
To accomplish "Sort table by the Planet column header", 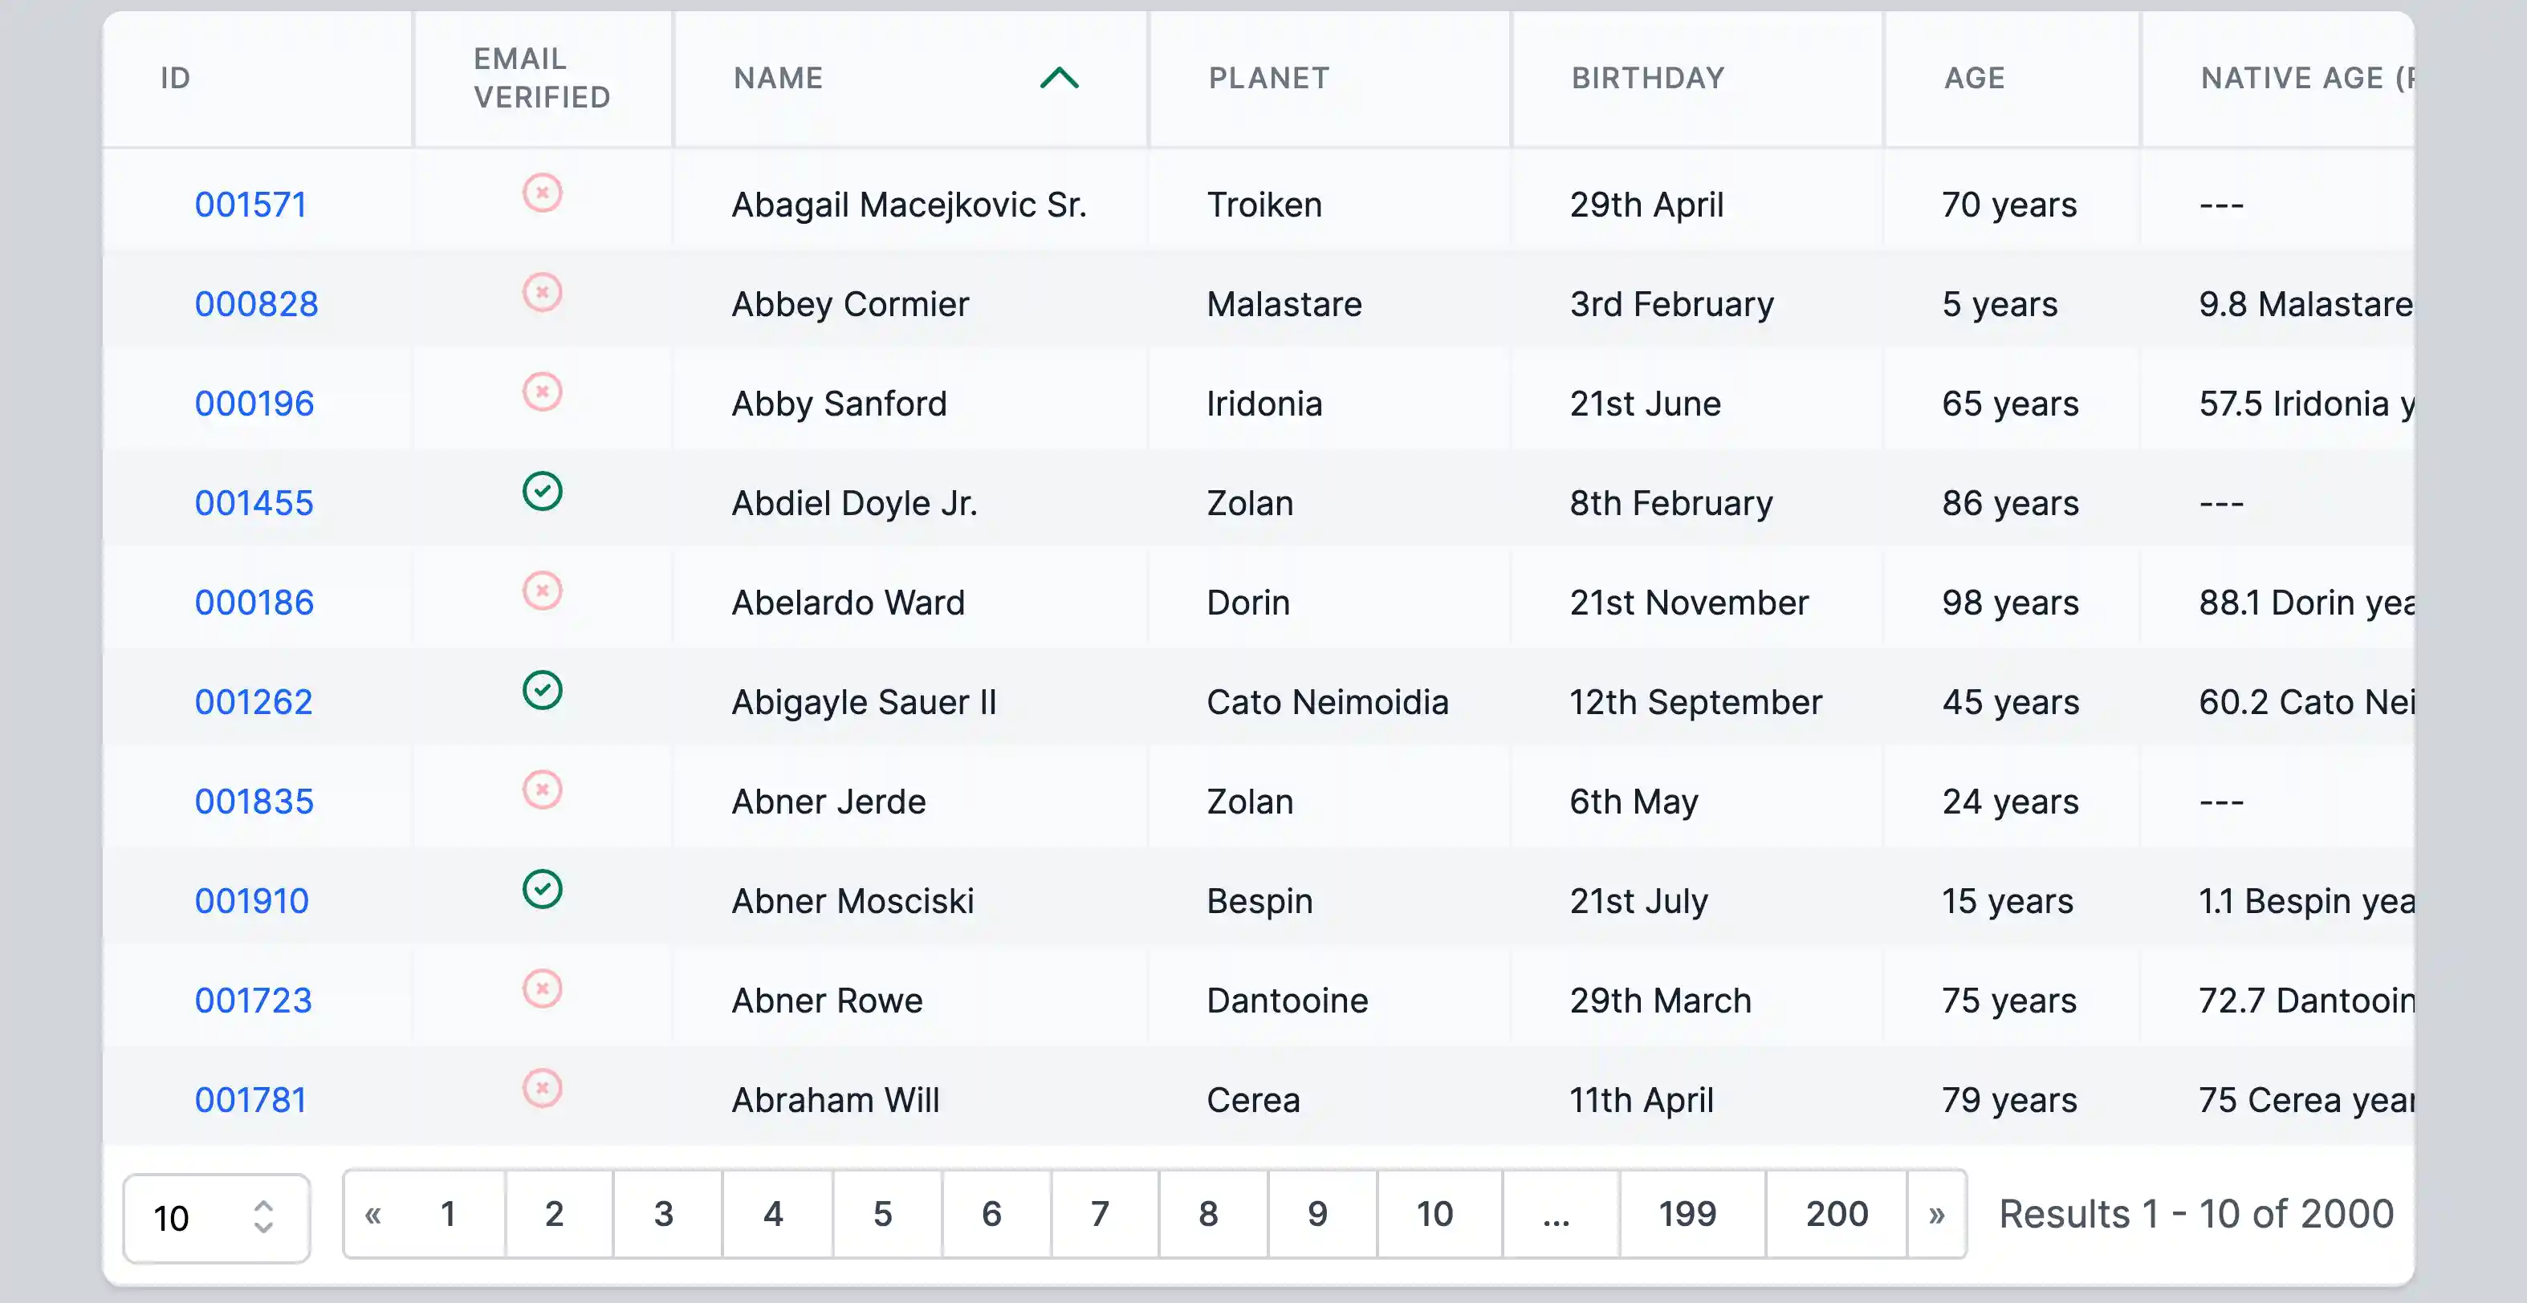I will [1268, 79].
